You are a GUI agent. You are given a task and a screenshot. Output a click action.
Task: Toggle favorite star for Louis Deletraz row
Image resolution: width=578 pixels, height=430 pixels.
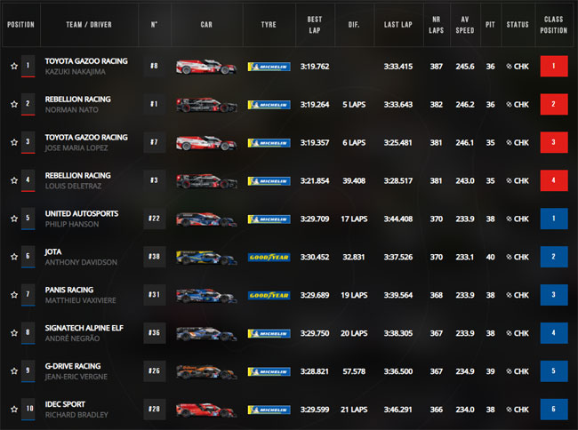pyautogui.click(x=14, y=180)
